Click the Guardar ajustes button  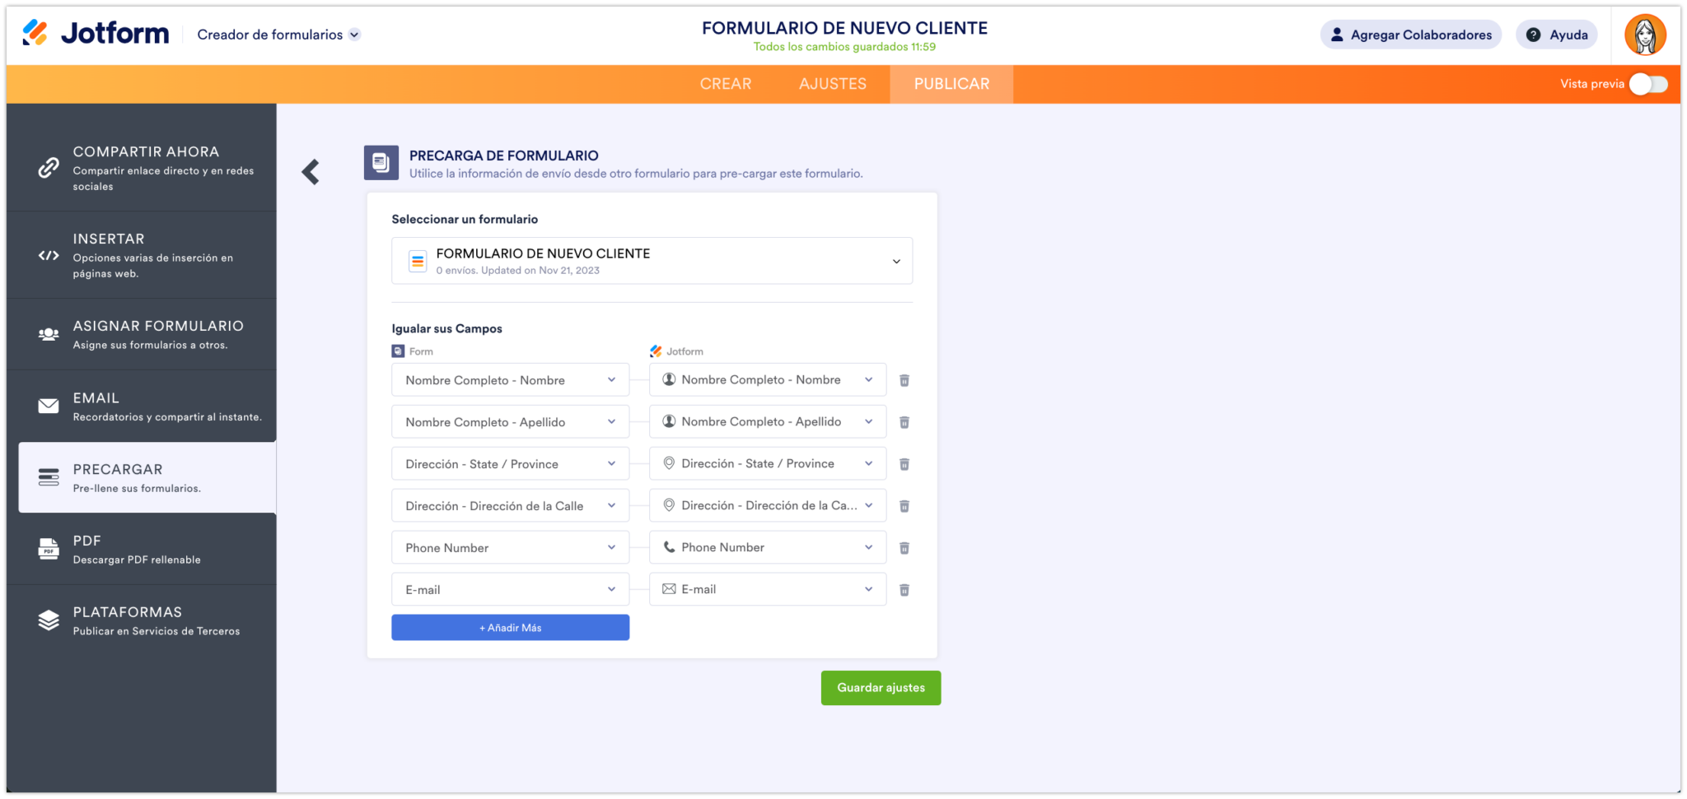pyautogui.click(x=881, y=688)
